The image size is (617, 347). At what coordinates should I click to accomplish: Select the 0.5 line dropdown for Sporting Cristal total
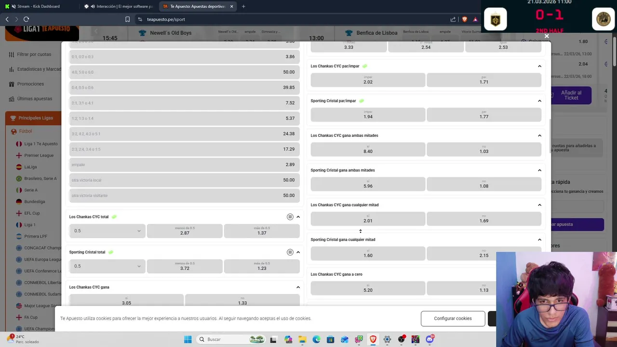(107, 266)
